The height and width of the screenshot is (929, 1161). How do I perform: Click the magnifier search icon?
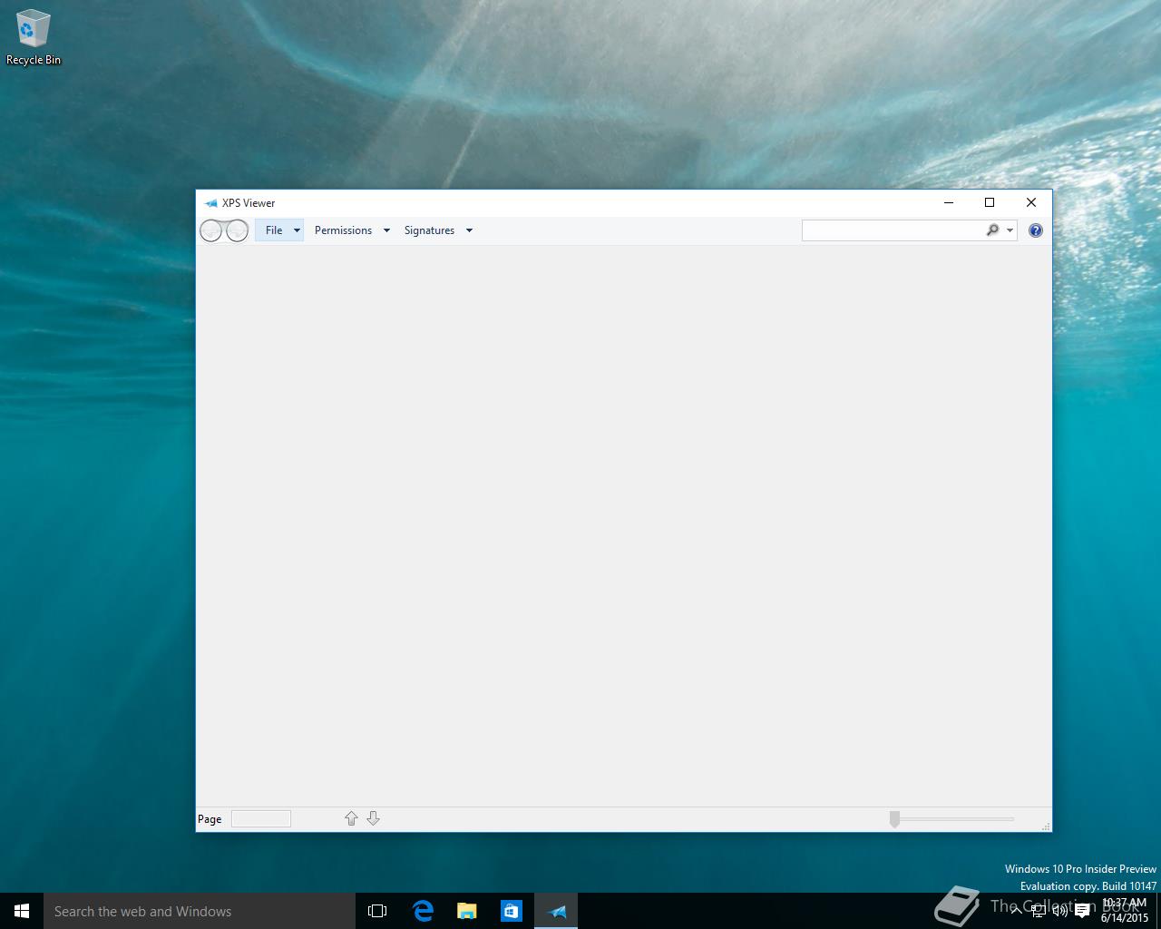tap(992, 230)
